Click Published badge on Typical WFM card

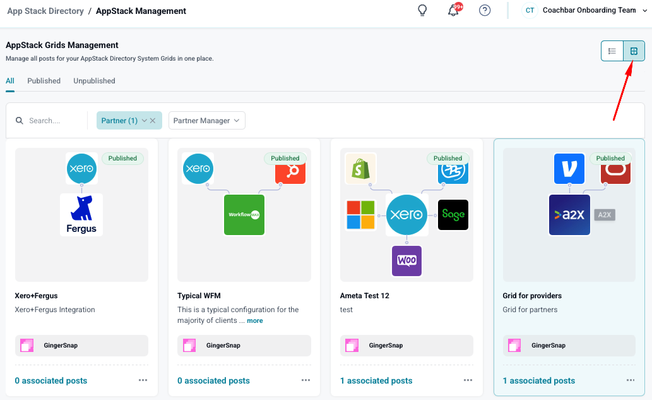tap(285, 158)
